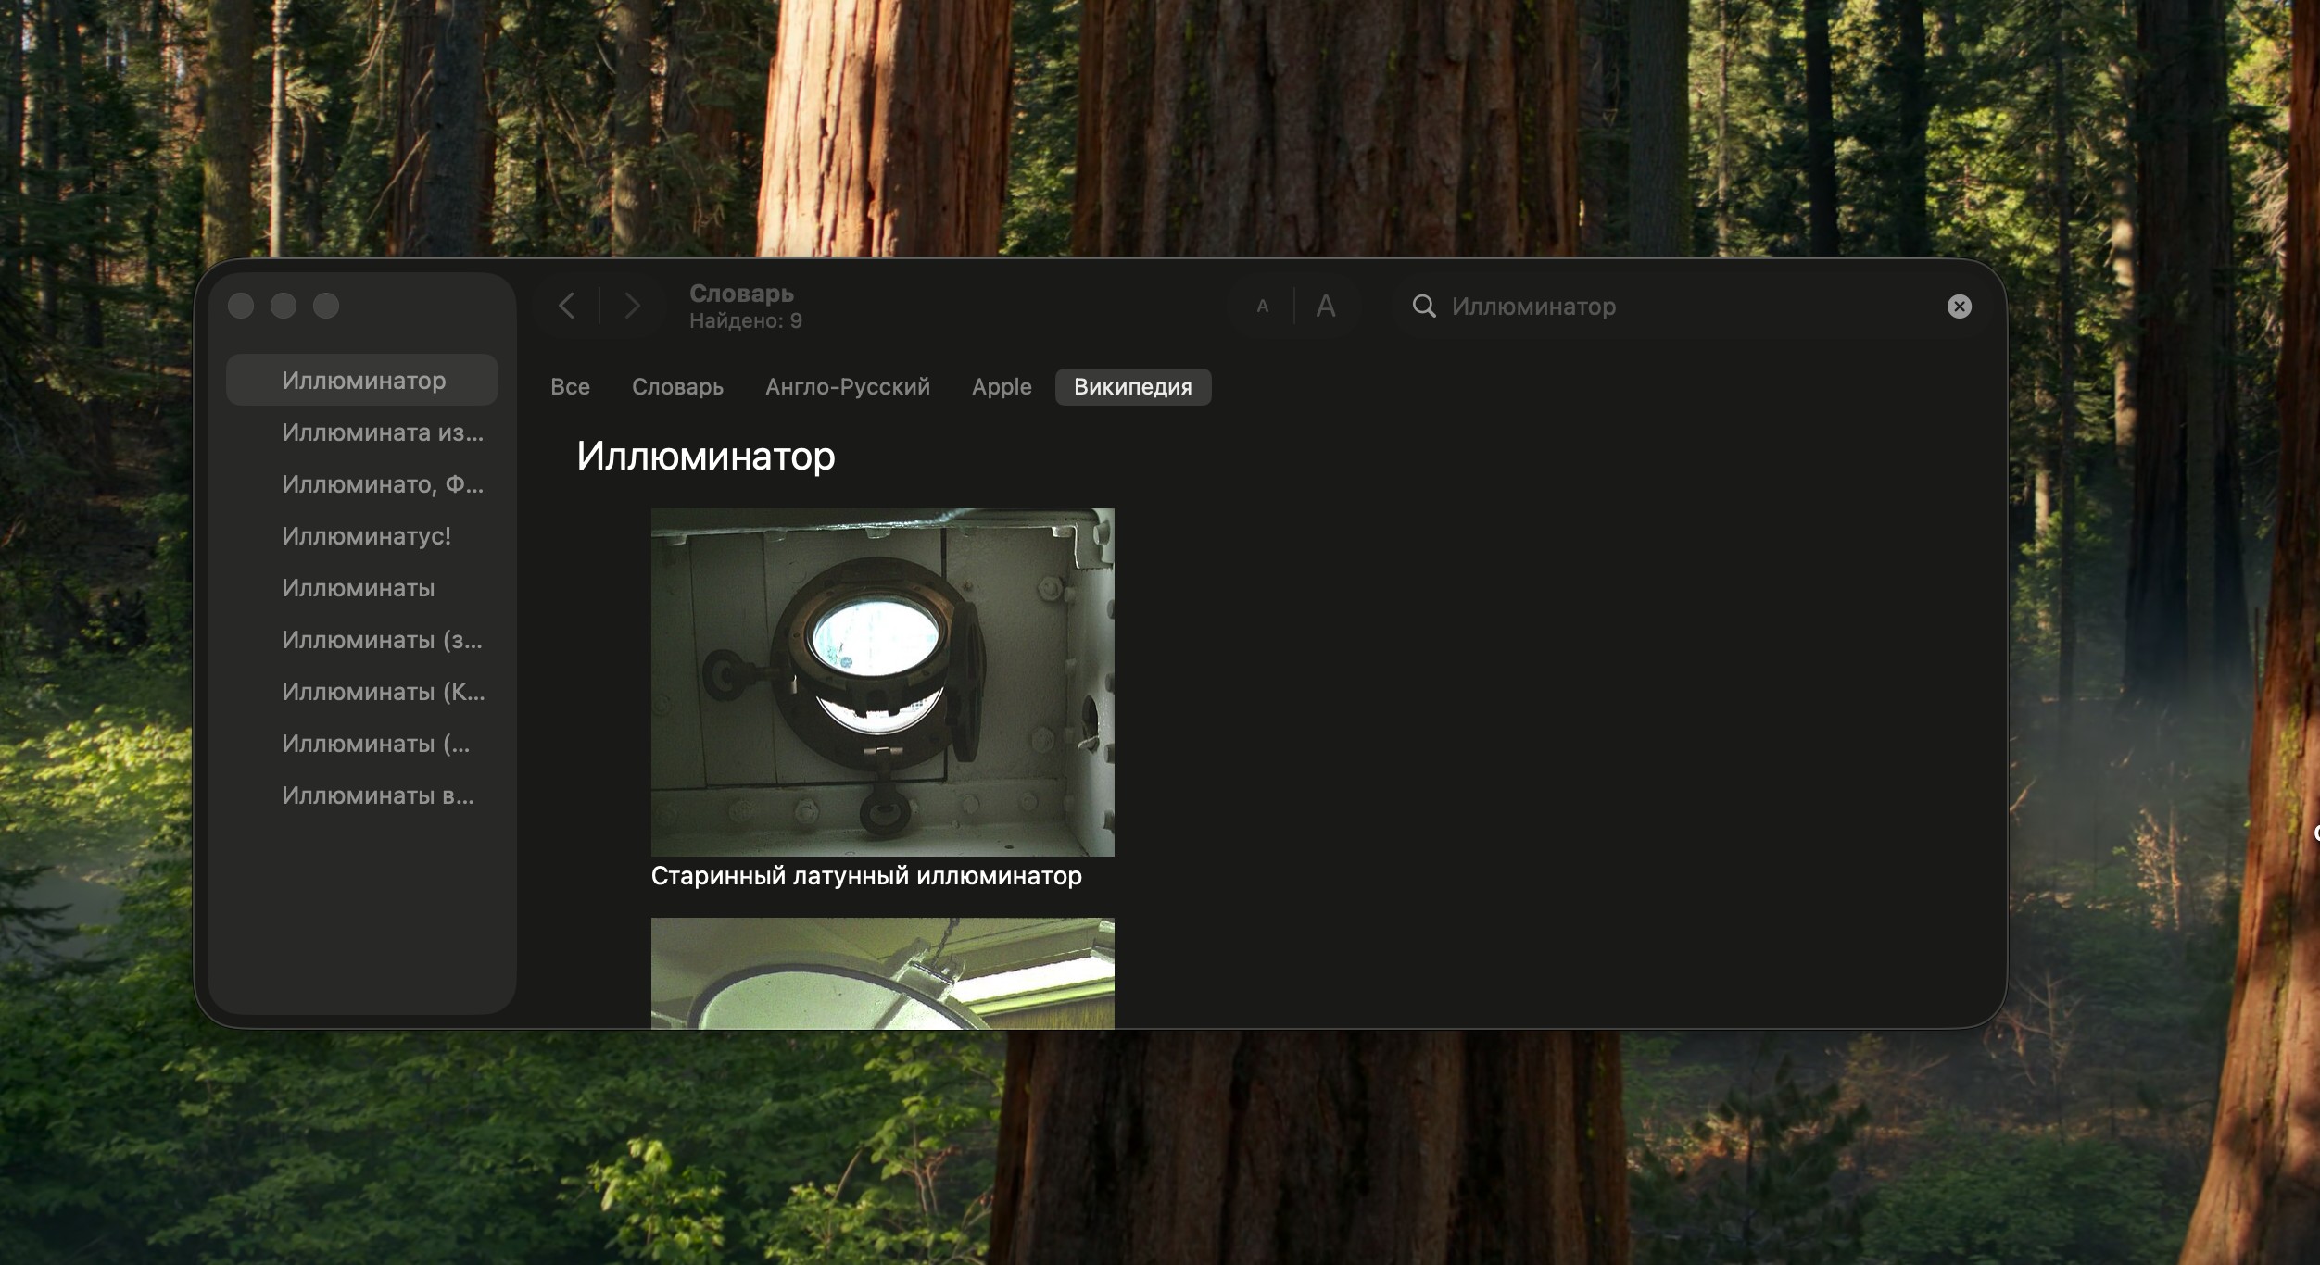Click the second porthole image below
This screenshot has height=1265, width=2320.
[882, 972]
